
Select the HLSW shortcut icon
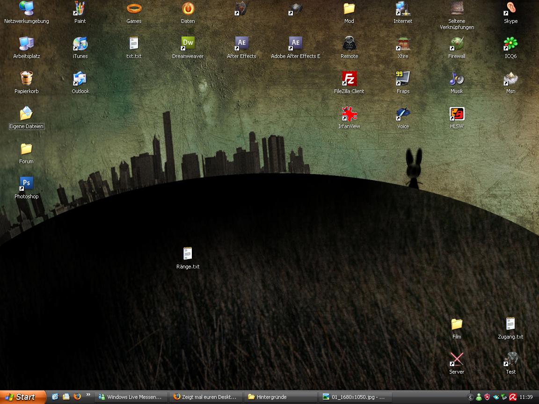click(457, 114)
